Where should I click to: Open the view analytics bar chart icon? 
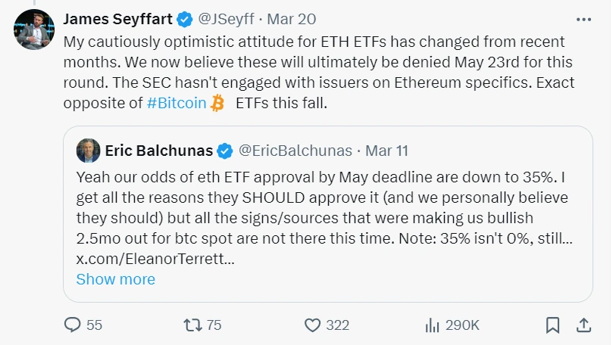(x=433, y=325)
